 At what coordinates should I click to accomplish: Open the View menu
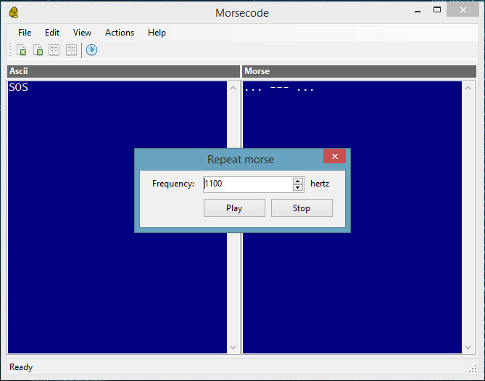click(x=82, y=33)
